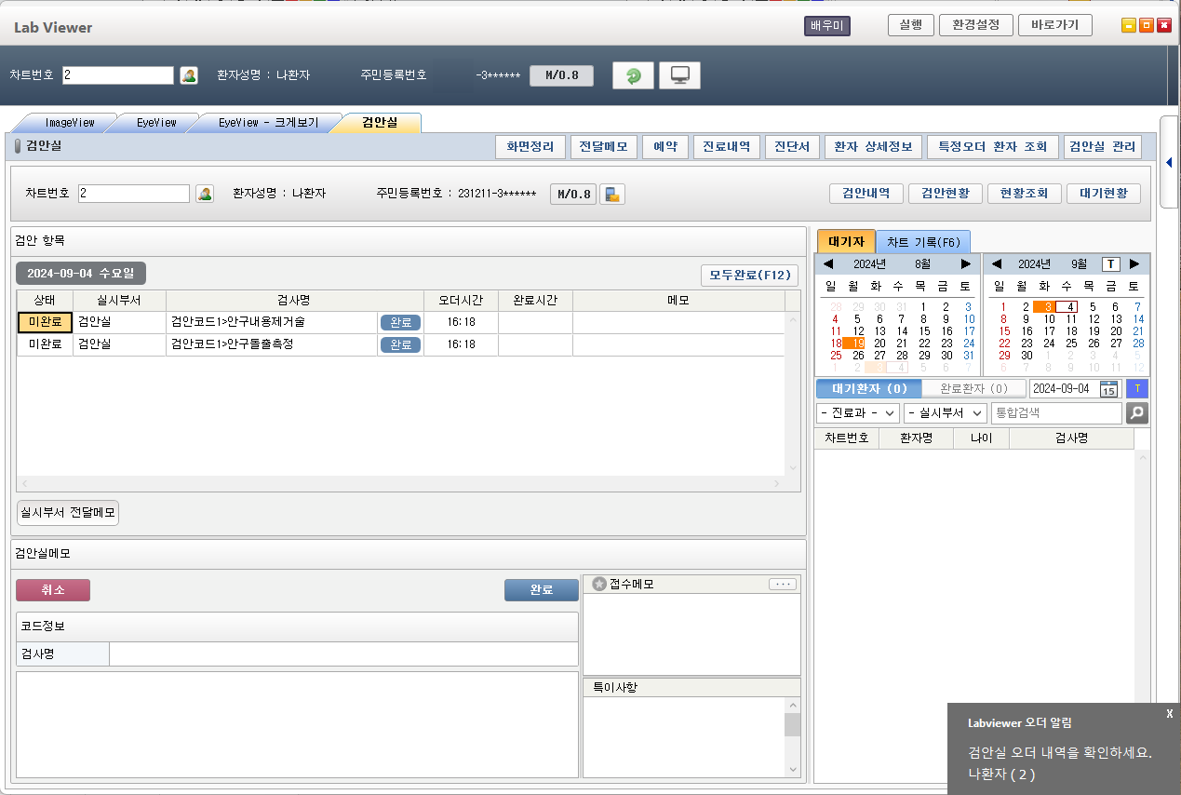
Task: Click the 통합검색 search input field
Action: click(x=1056, y=412)
